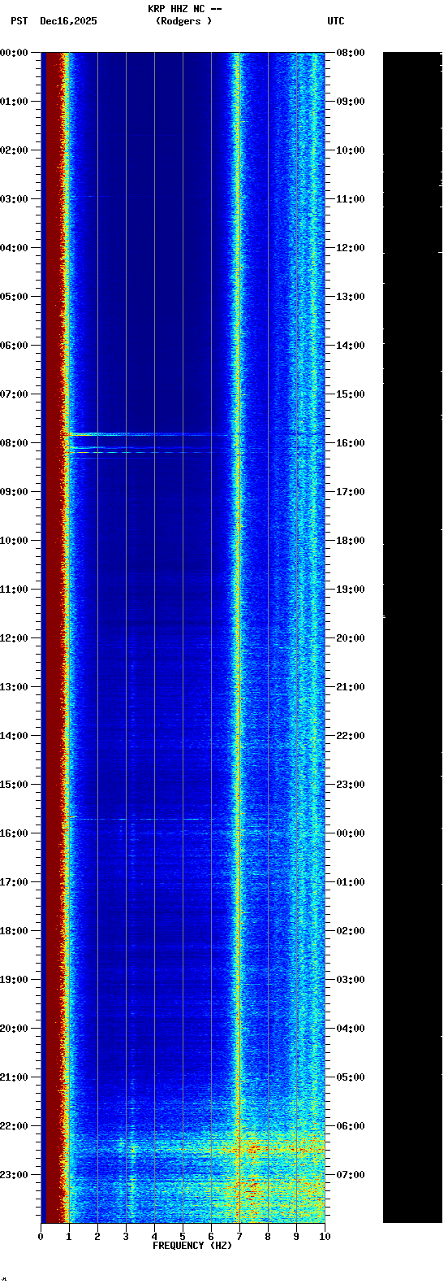Click the 18:00 label on the PST axis

(15, 931)
